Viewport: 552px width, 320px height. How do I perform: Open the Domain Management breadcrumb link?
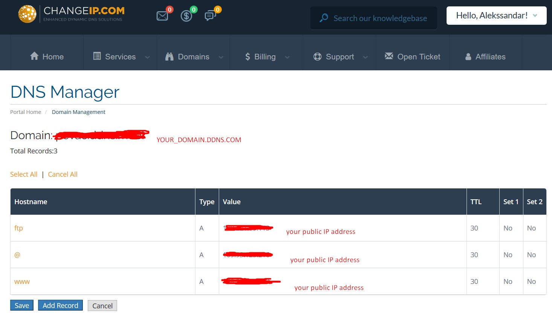coord(78,112)
